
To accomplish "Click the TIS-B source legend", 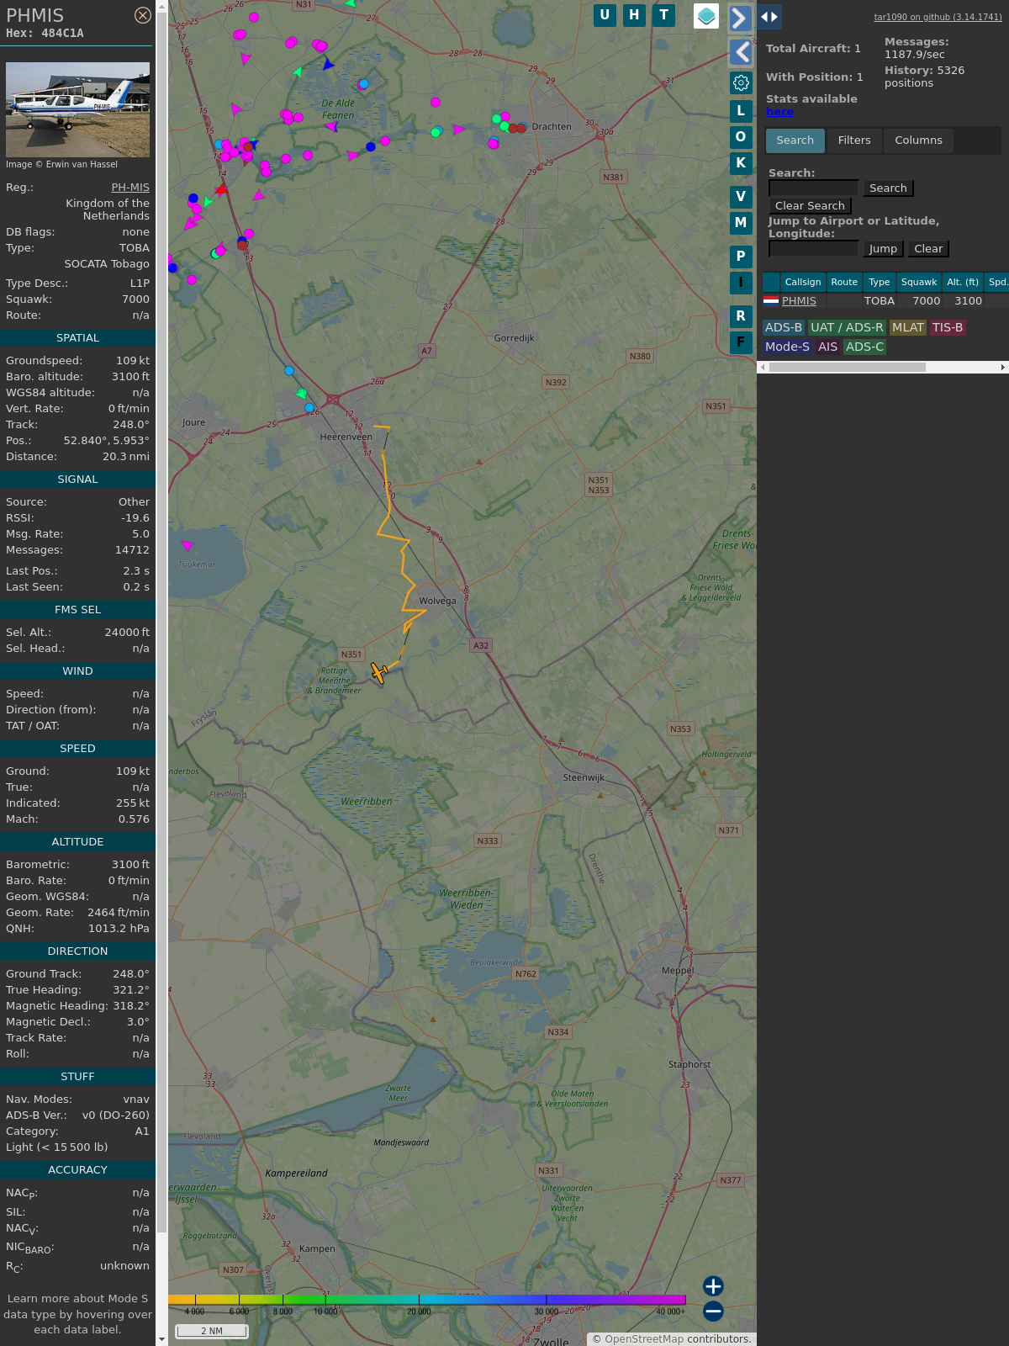I will point(948,328).
